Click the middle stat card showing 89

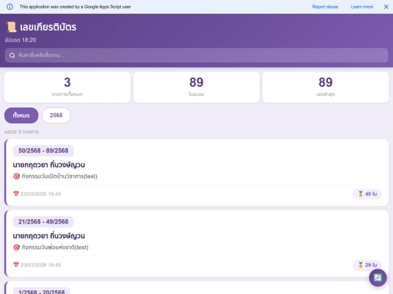pos(196,87)
